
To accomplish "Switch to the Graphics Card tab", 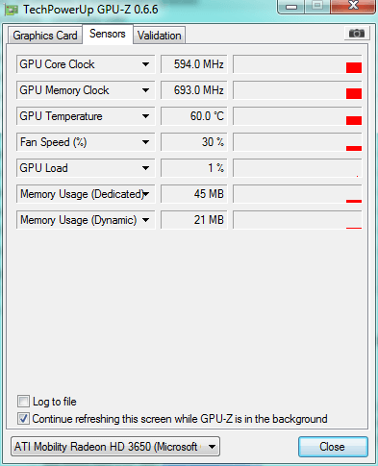I will click(x=45, y=36).
